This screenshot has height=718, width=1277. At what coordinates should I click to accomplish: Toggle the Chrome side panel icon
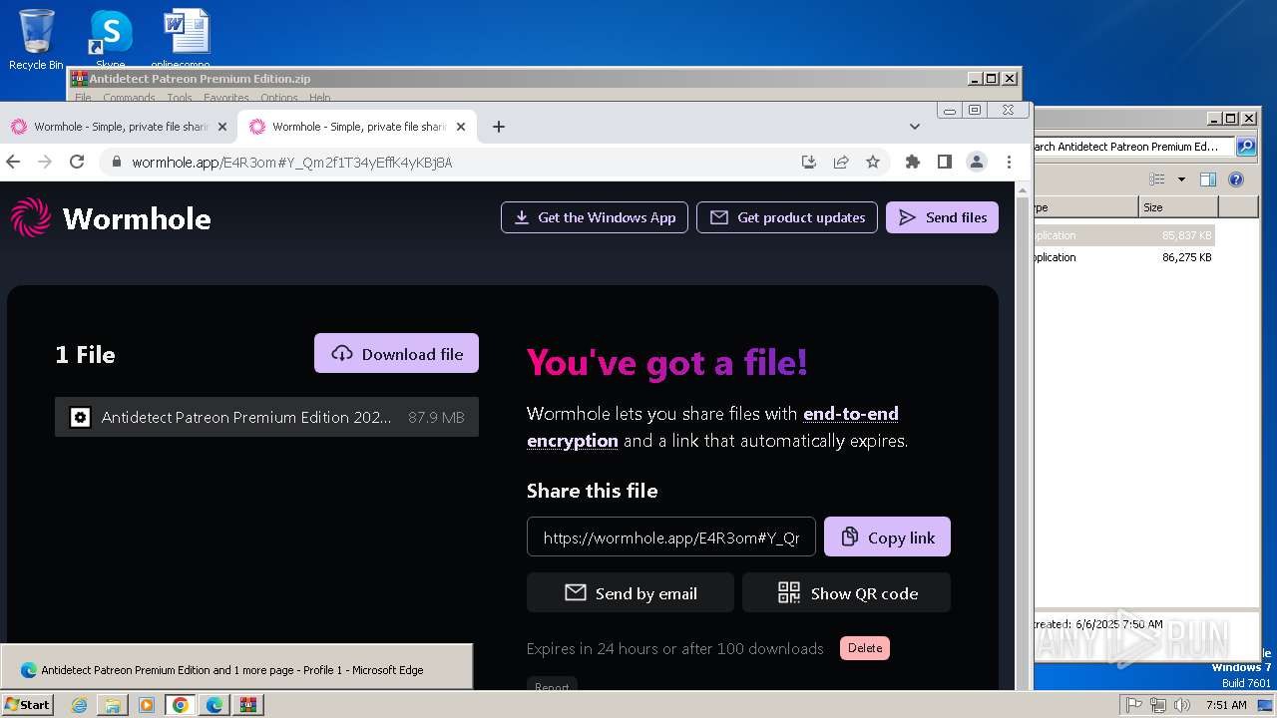(945, 162)
